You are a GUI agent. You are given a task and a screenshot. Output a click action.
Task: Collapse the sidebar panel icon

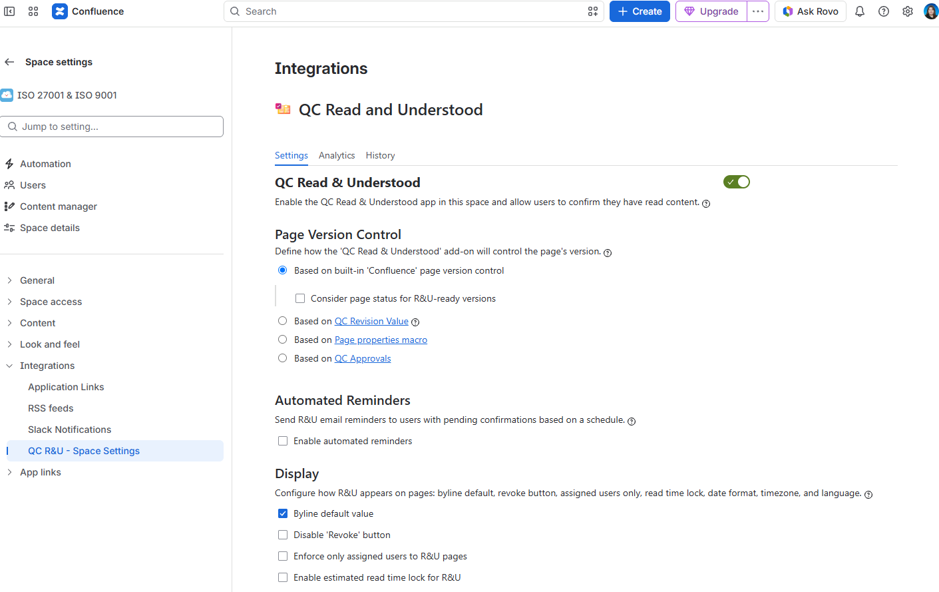point(9,11)
